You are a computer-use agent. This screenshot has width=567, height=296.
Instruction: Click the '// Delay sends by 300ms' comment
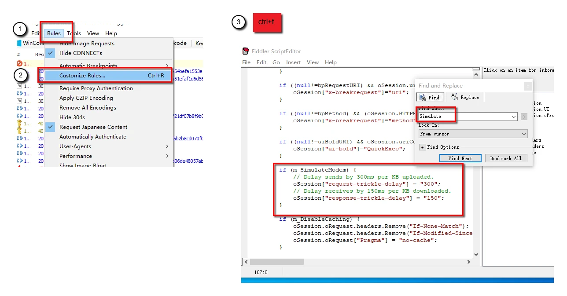tap(363, 177)
